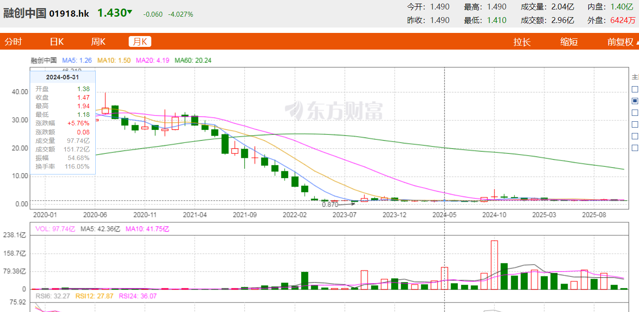Click the RSI24: 36.07 indicator label
639x312 pixels.
click(x=137, y=296)
